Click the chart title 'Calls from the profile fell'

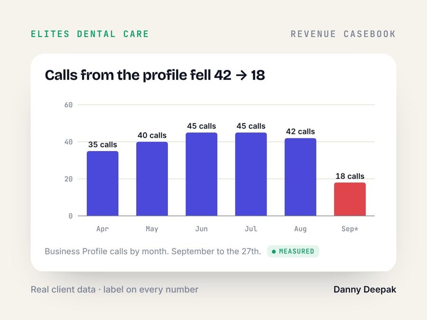(x=155, y=75)
